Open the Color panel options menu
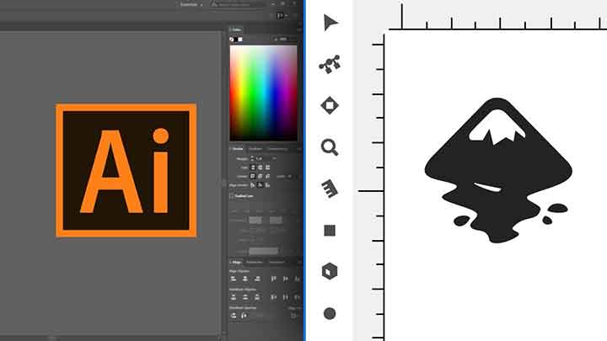 pyautogui.click(x=299, y=29)
